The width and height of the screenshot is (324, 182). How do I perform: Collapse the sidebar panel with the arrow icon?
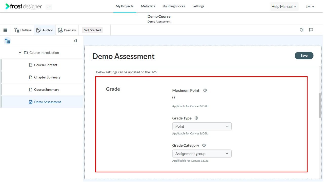(75, 41)
